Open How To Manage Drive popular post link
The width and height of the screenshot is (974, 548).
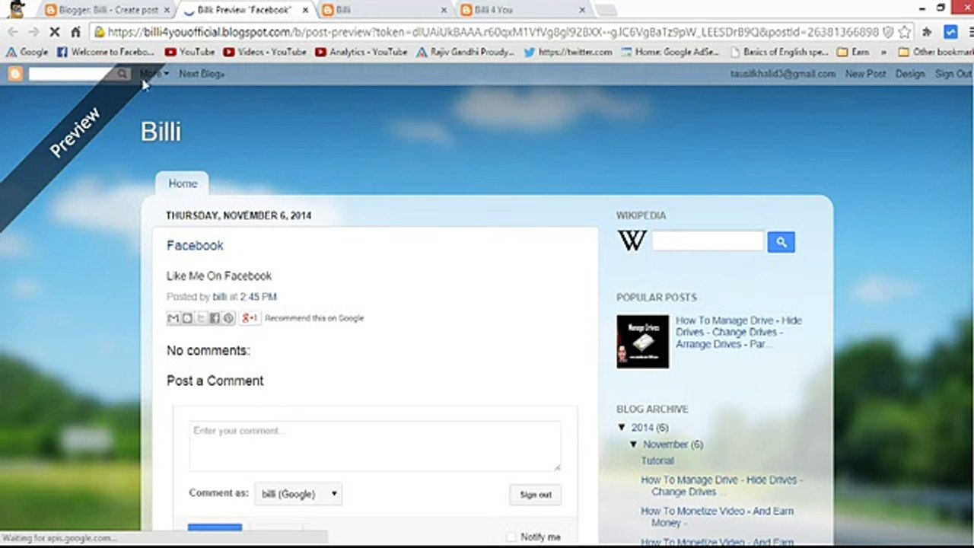coord(739,332)
